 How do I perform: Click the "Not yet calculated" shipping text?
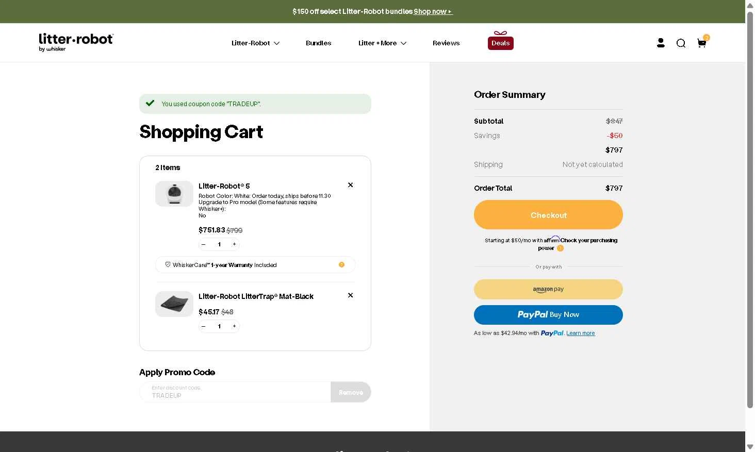click(x=593, y=164)
